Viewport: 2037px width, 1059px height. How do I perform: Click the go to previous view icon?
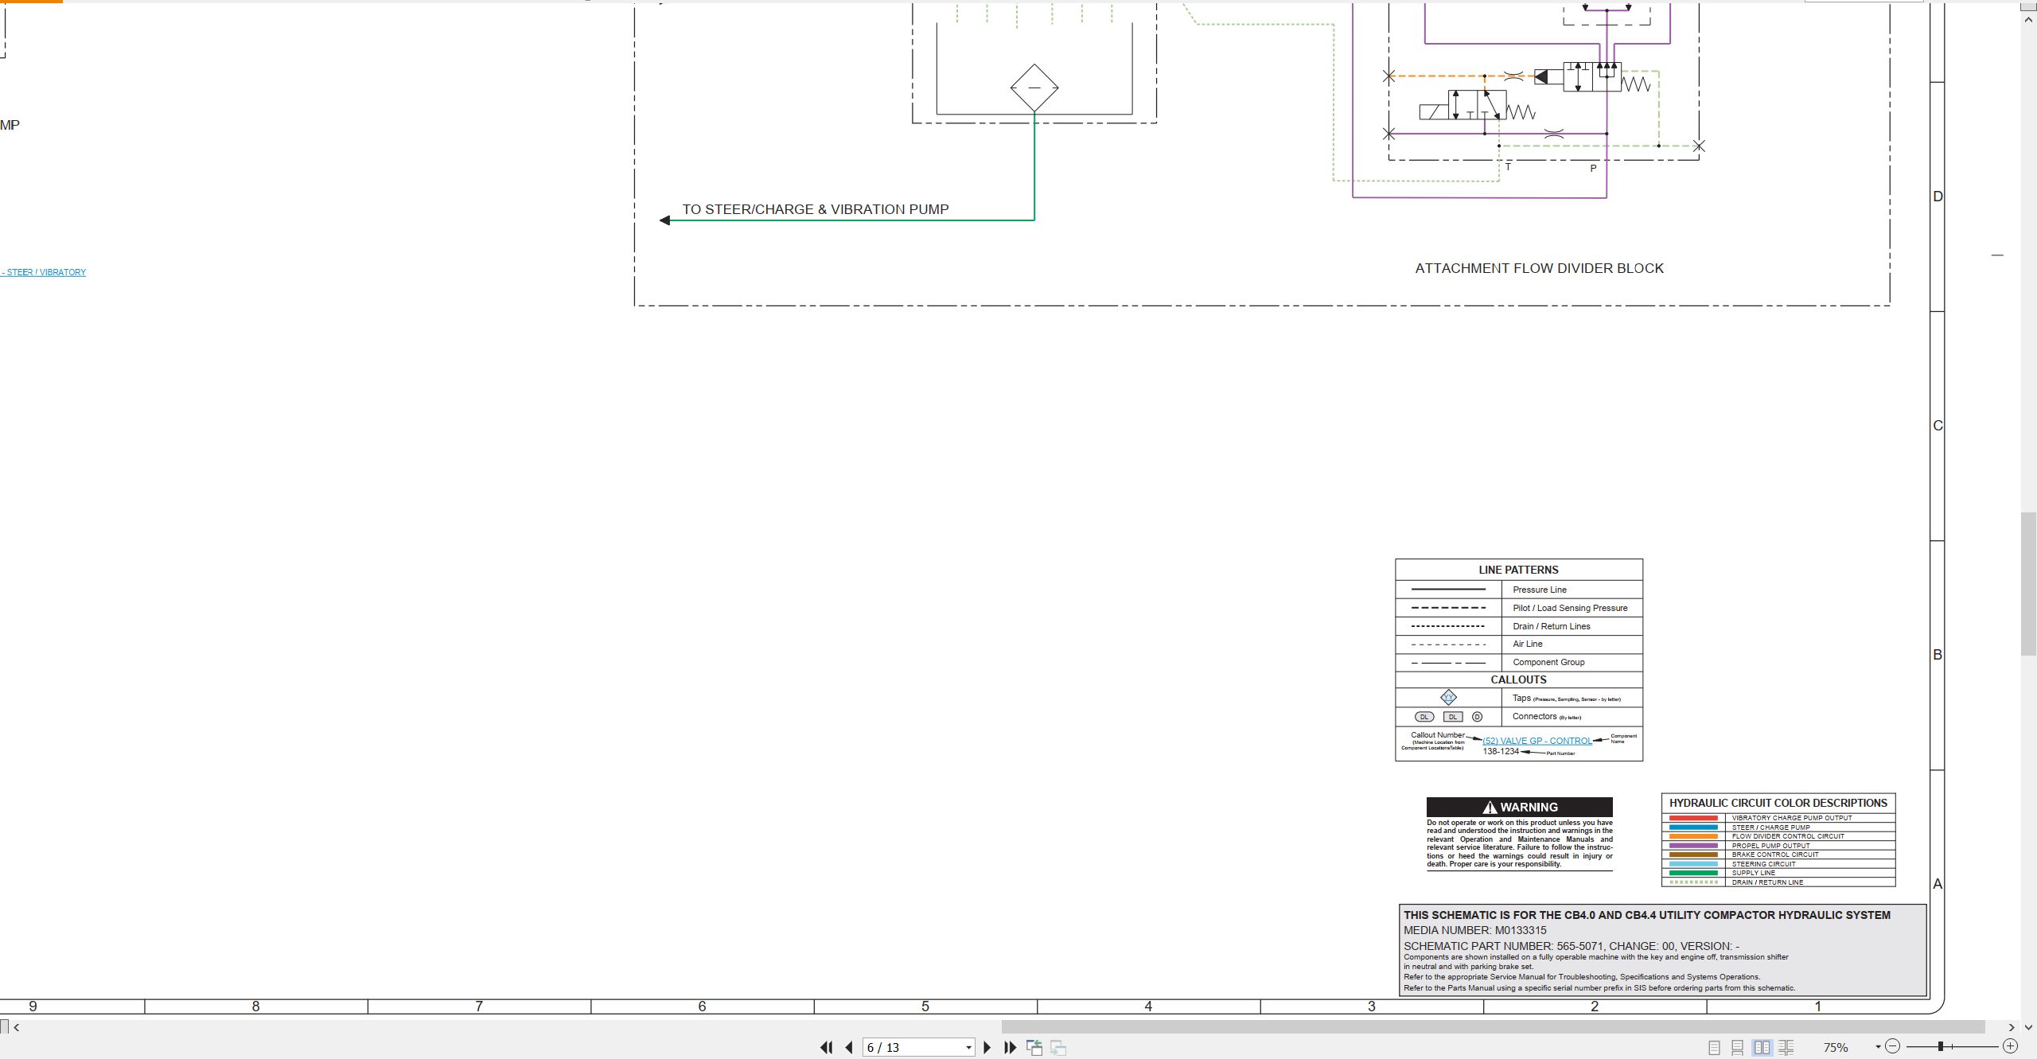pyautogui.click(x=1034, y=1048)
